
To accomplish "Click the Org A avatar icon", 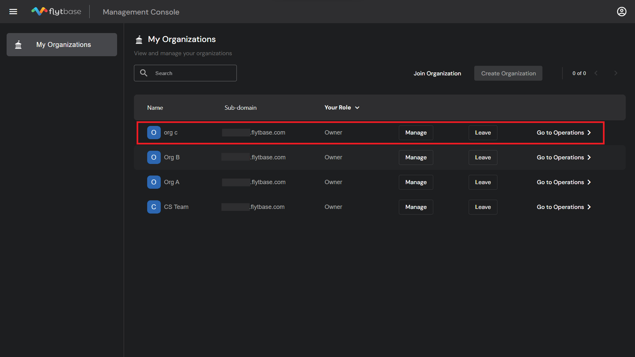I will [x=154, y=182].
